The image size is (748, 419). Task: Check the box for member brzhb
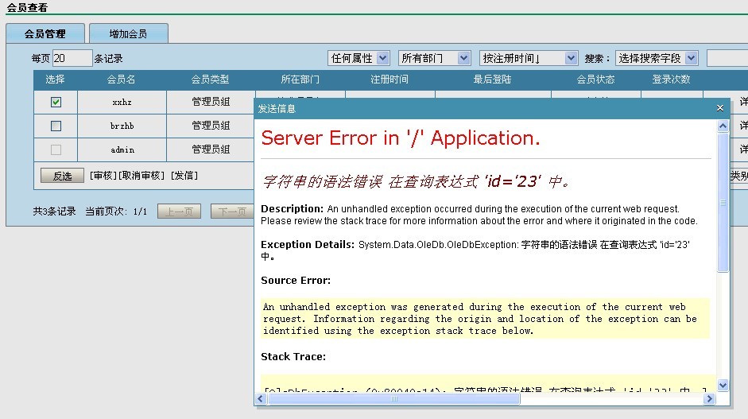tap(56, 126)
